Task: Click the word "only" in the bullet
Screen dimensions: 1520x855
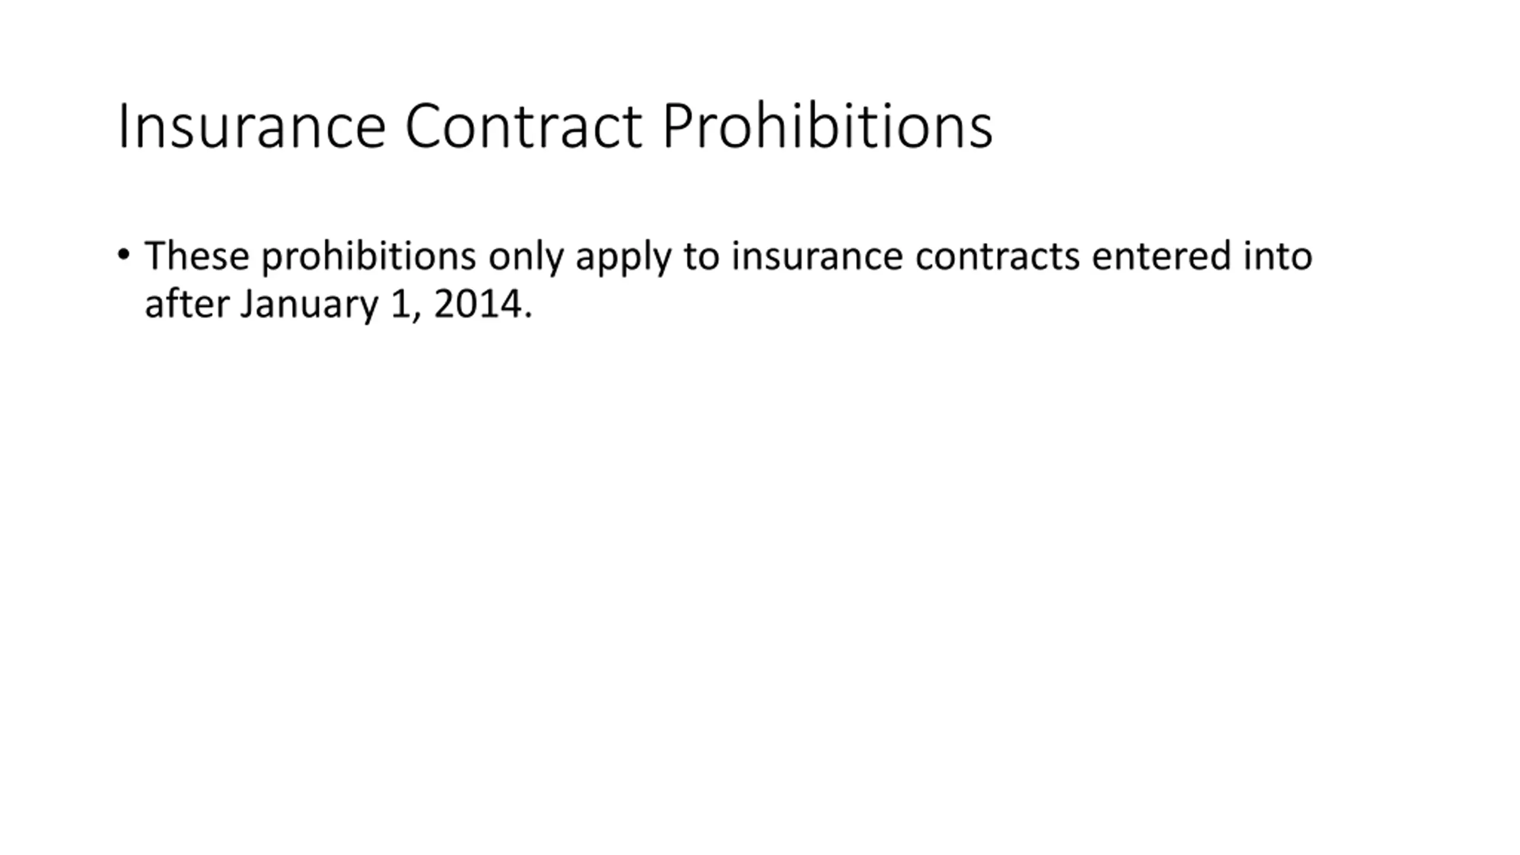Action: click(525, 256)
